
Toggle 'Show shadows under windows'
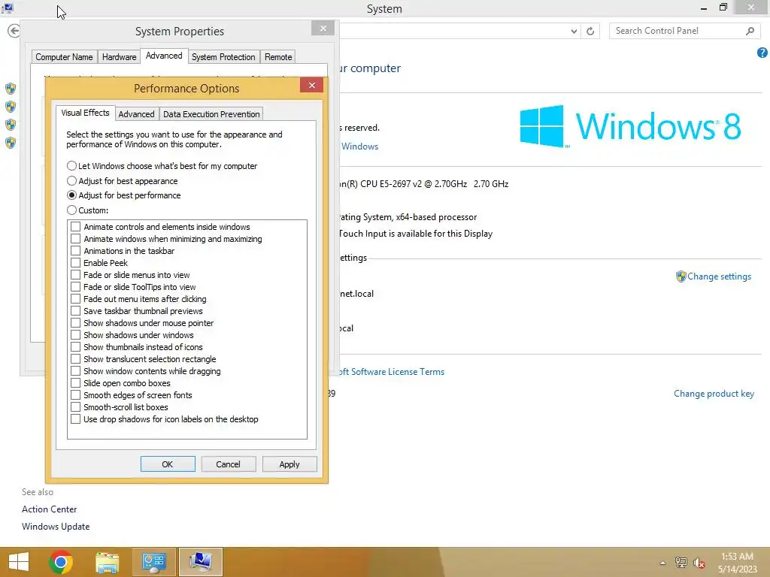coord(76,334)
